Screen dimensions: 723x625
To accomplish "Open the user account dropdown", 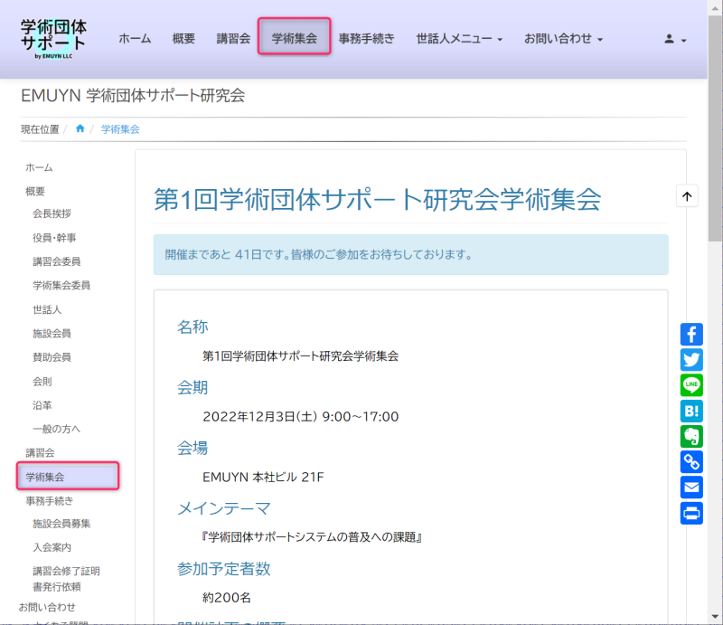I will tap(675, 39).
